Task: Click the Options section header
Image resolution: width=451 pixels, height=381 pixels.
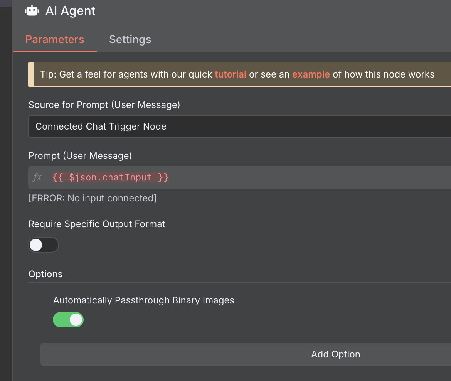Action: [45, 274]
